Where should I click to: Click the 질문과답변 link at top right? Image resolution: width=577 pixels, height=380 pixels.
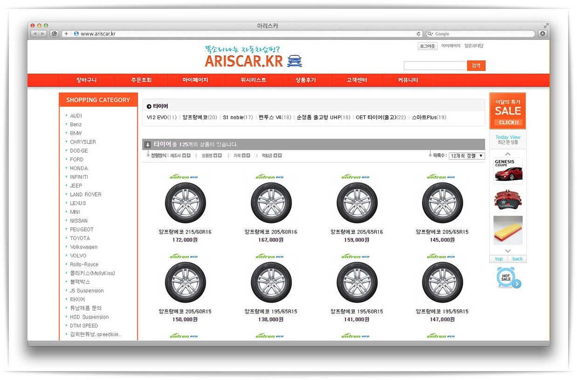pyautogui.click(x=474, y=46)
